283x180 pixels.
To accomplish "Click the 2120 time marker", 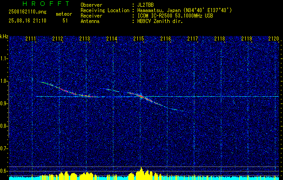I will pyautogui.click(x=274, y=38).
